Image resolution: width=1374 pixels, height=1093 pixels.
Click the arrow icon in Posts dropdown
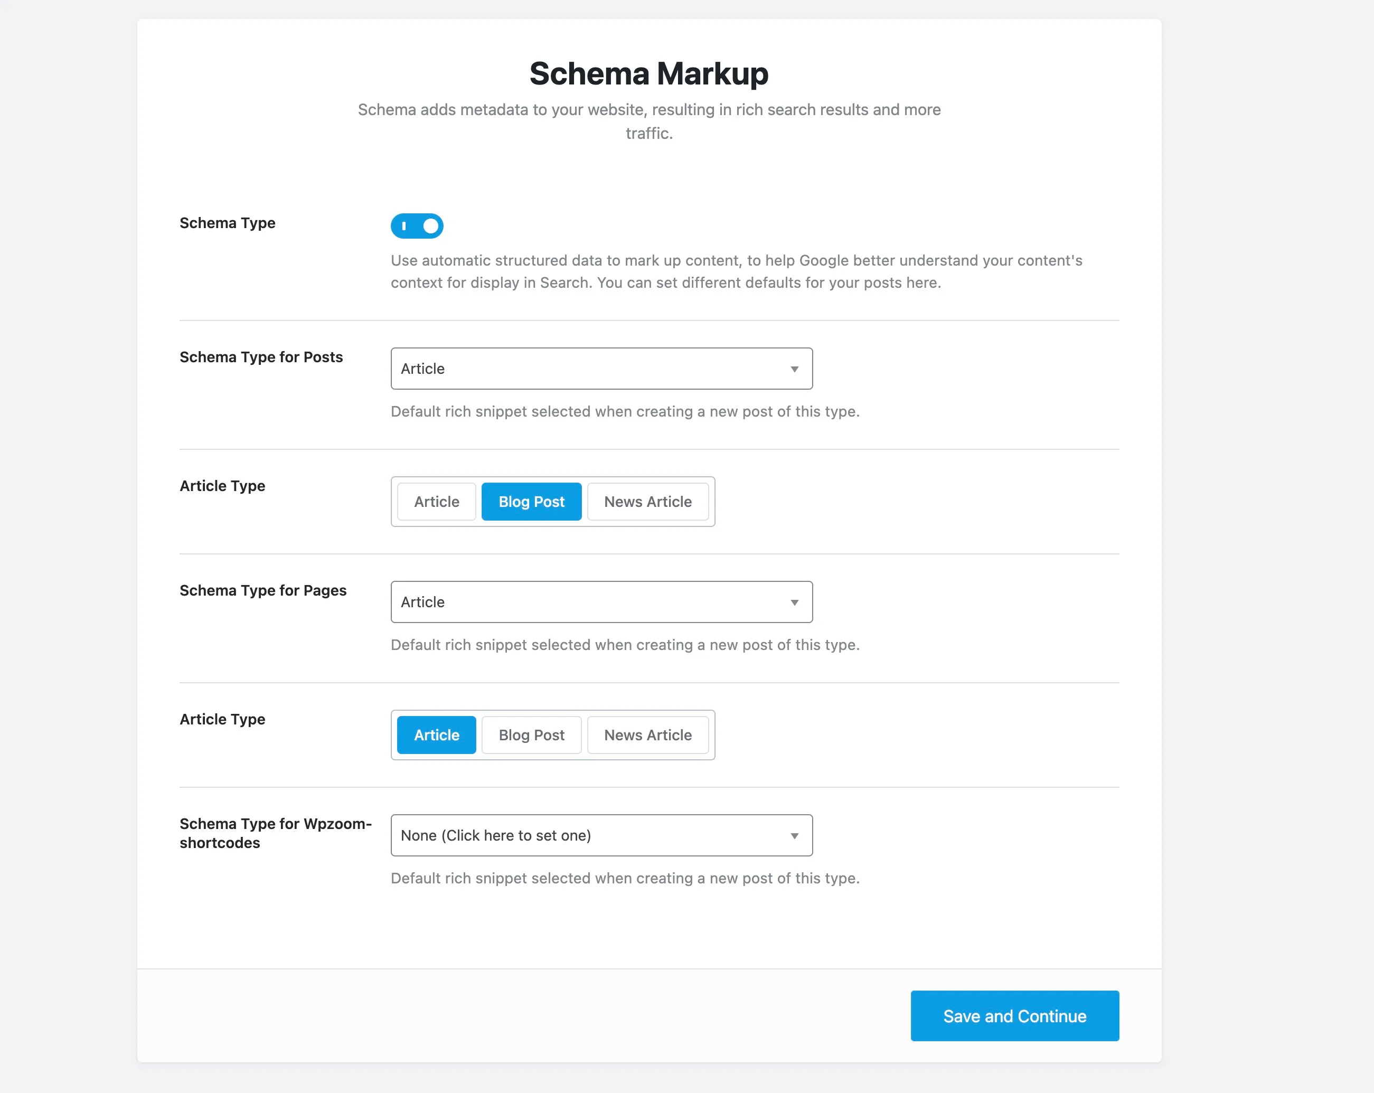coord(794,369)
